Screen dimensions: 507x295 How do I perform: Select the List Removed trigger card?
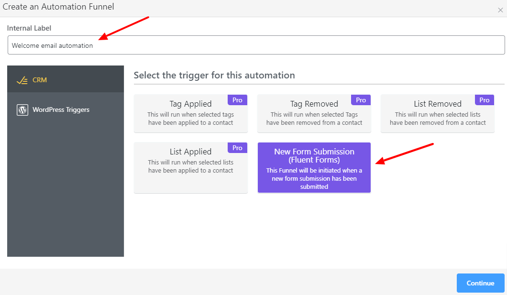(x=438, y=113)
